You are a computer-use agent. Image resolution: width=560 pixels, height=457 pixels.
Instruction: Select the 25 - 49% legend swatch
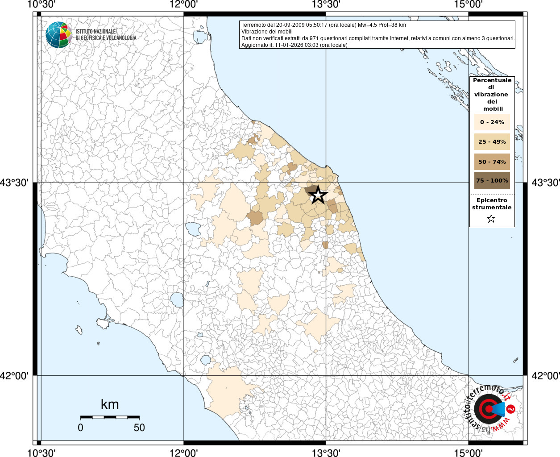pyautogui.click(x=492, y=142)
